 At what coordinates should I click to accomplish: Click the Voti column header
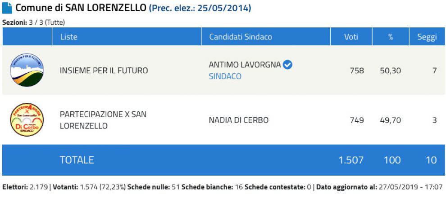pyautogui.click(x=351, y=37)
